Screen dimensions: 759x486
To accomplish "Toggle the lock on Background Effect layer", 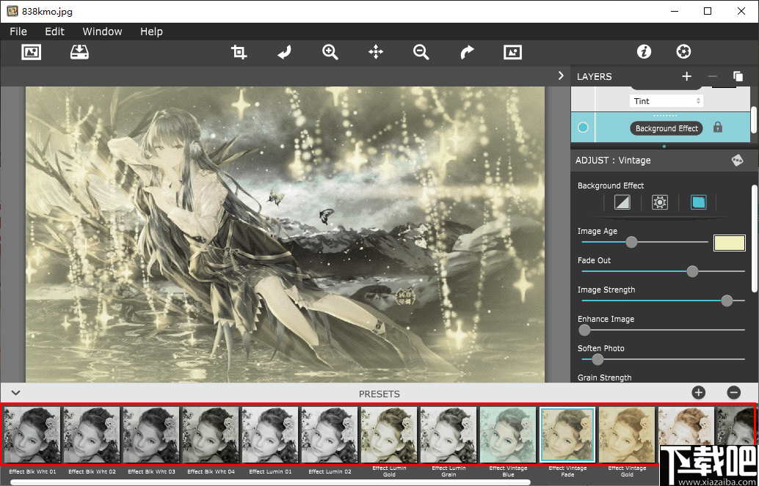I will [x=718, y=128].
